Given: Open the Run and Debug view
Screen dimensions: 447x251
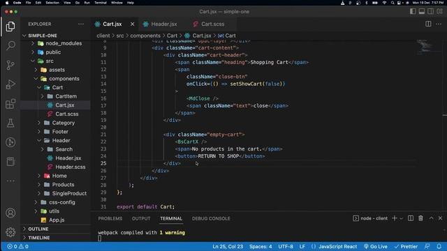Looking at the screenshot, I should pos(10,84).
